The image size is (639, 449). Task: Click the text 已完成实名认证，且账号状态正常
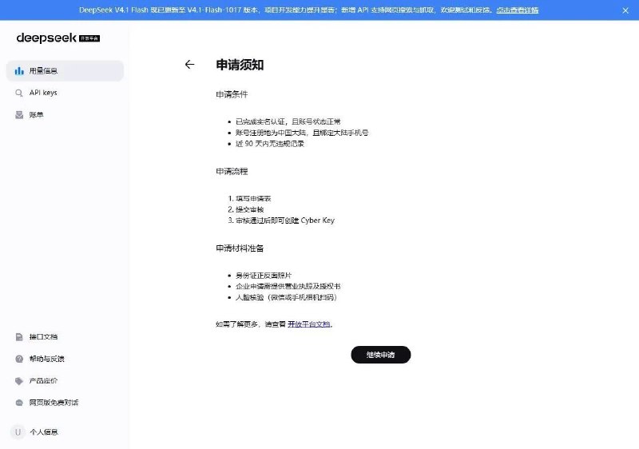(288, 121)
